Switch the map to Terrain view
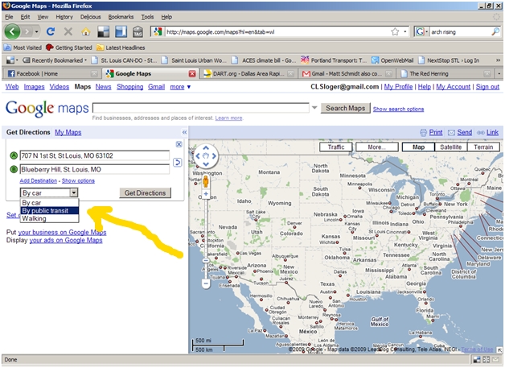Screen dimensions: 505x368 (x=482, y=147)
